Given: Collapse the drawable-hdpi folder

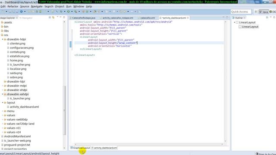Looking at the screenshot, I should (3, 39).
